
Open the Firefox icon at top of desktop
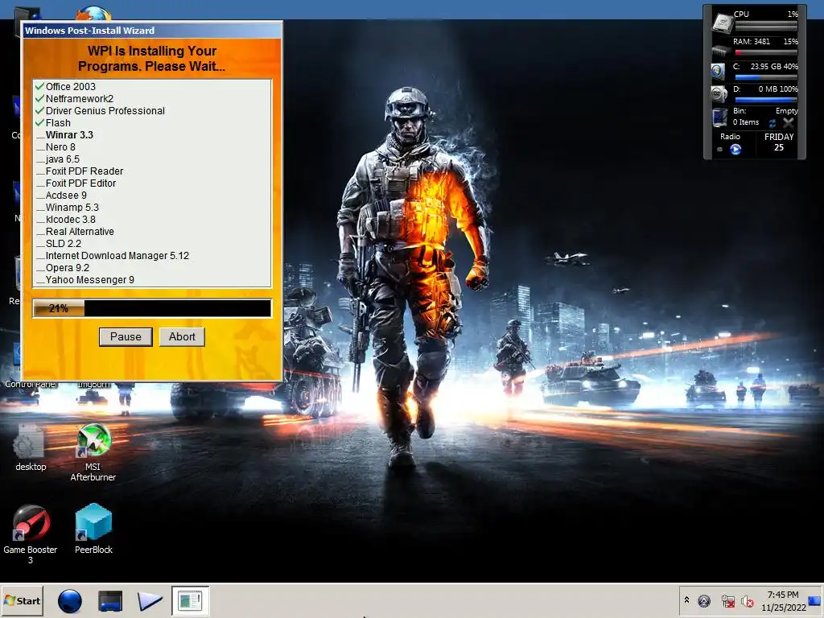(94, 13)
